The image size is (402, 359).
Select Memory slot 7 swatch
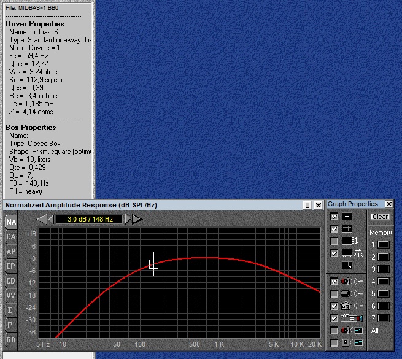coord(384,318)
